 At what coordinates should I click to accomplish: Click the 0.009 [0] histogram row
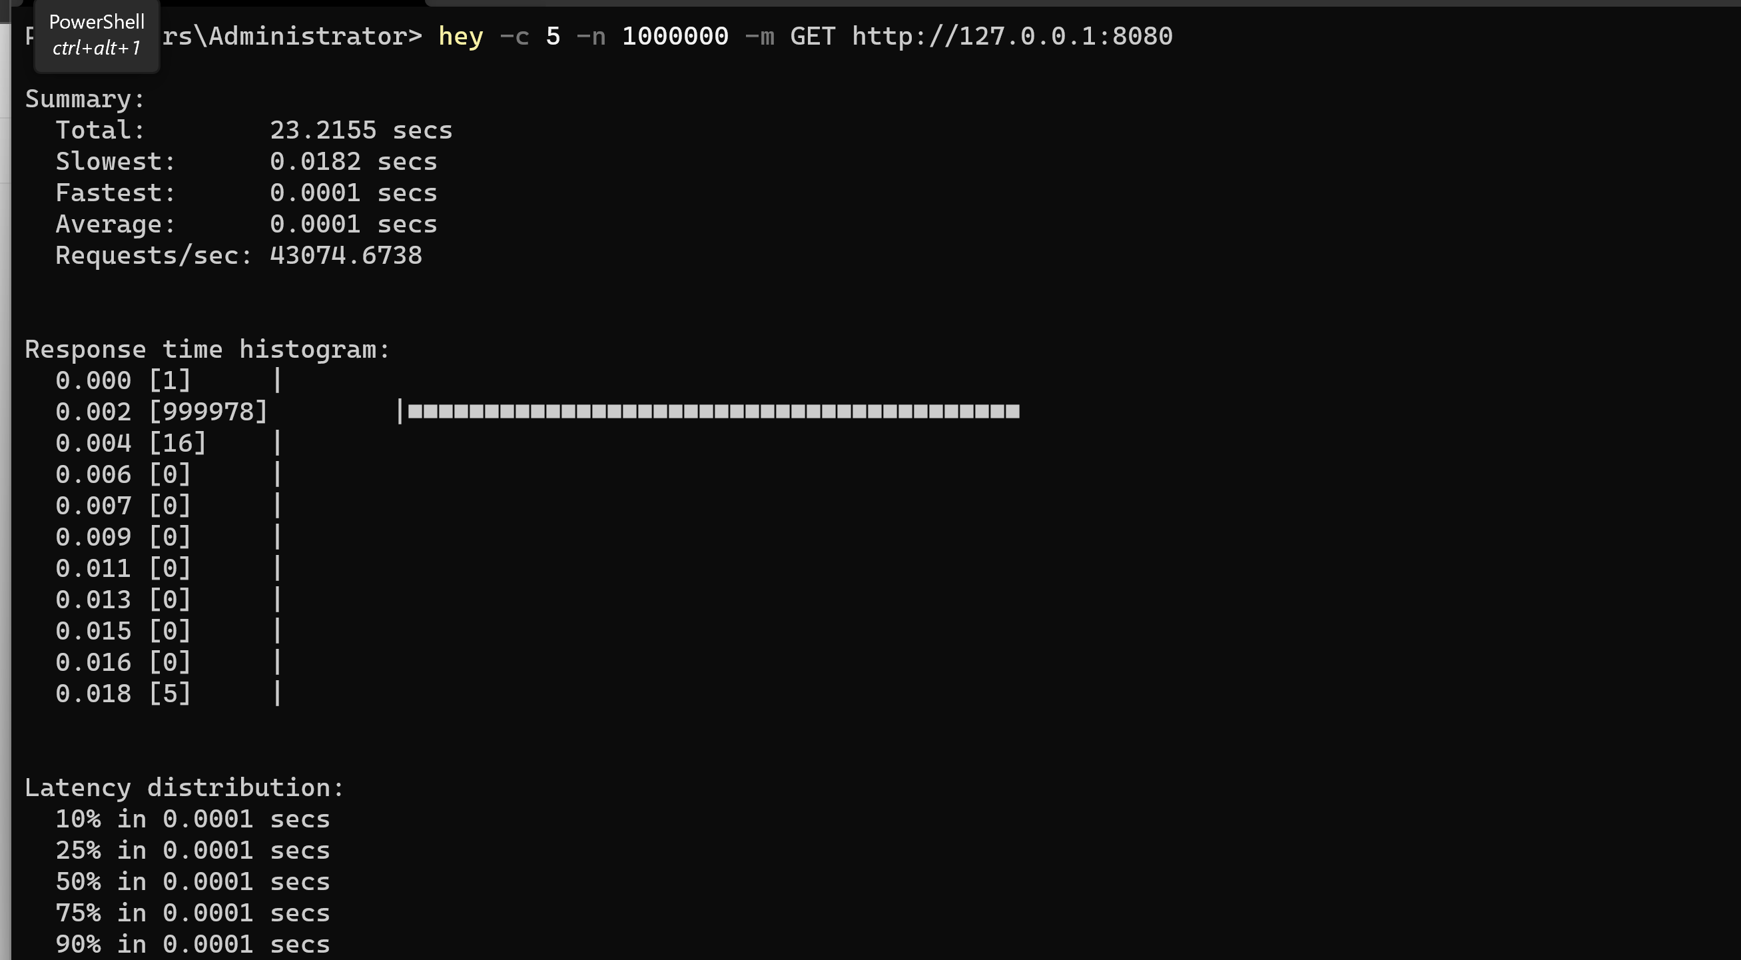[x=169, y=537]
